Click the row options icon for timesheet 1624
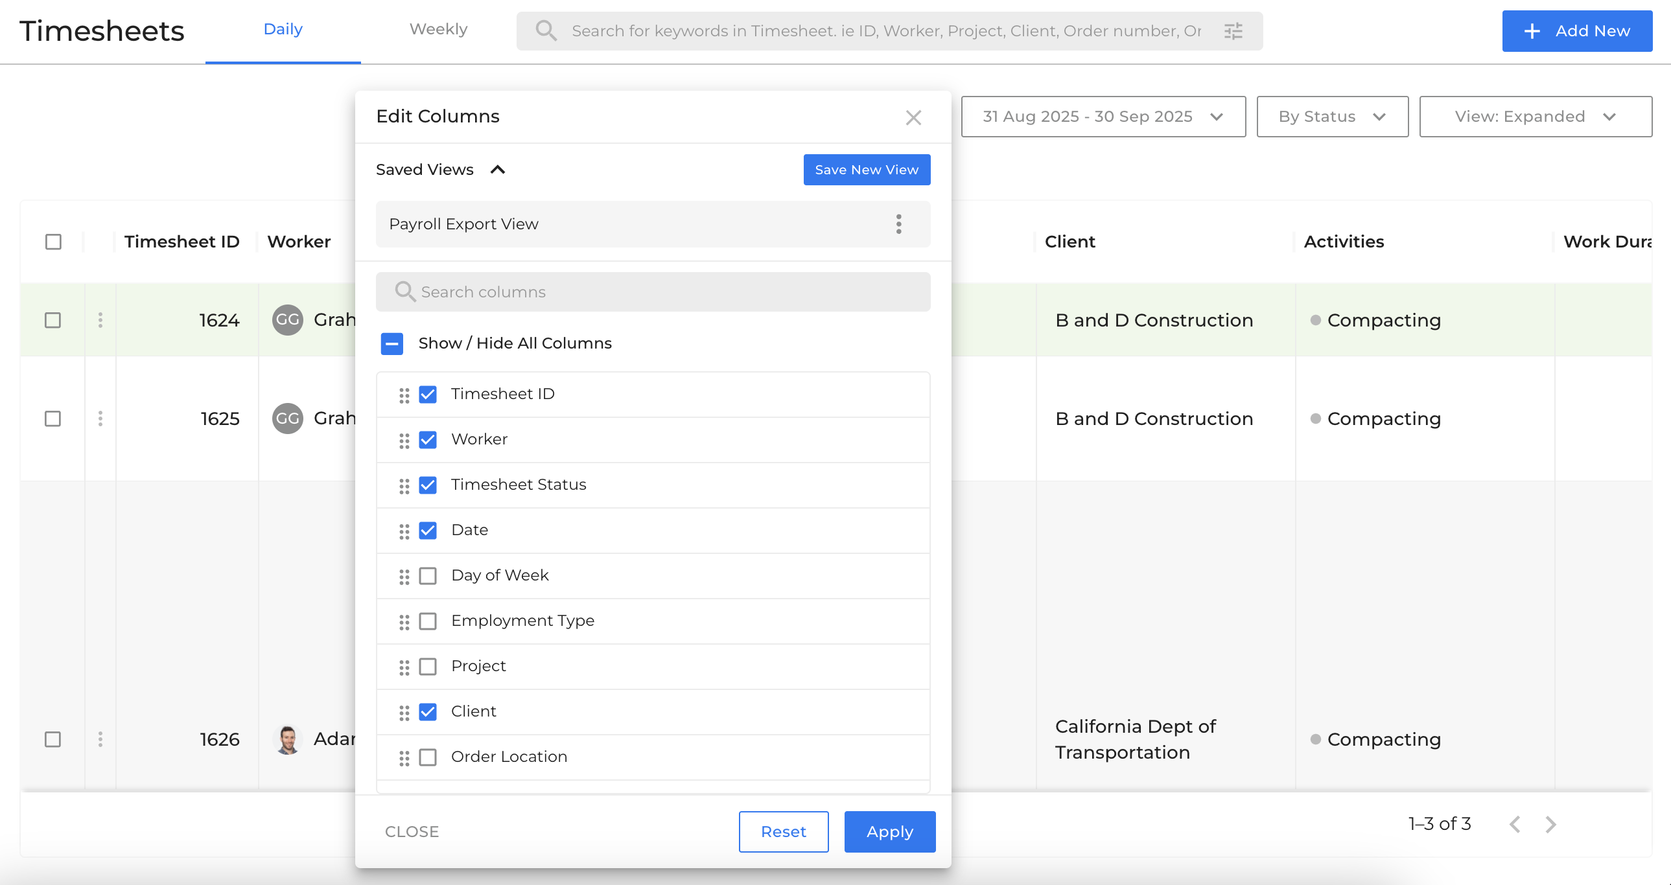The height and width of the screenshot is (885, 1671). (100, 319)
